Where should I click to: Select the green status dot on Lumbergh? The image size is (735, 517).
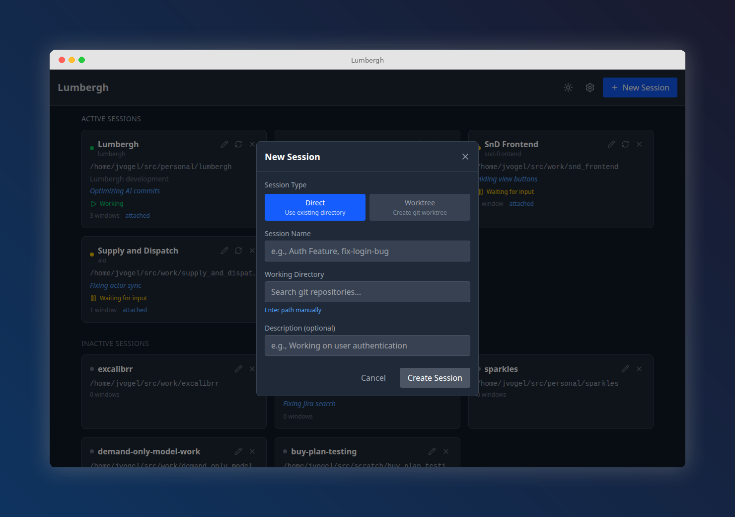[x=91, y=147]
